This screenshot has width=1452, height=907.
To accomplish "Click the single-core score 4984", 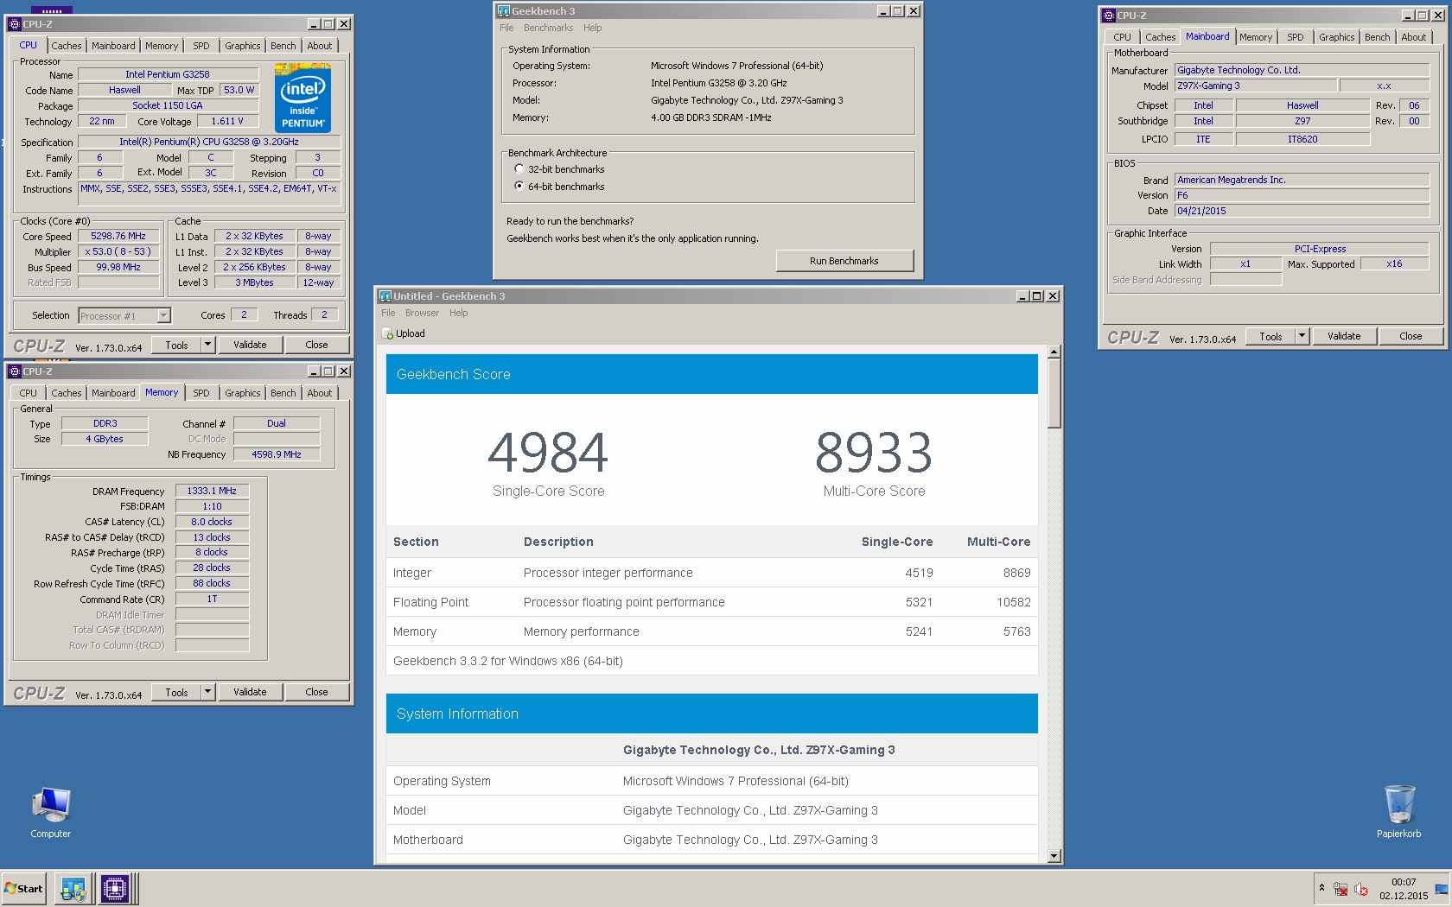I will pos(548,453).
